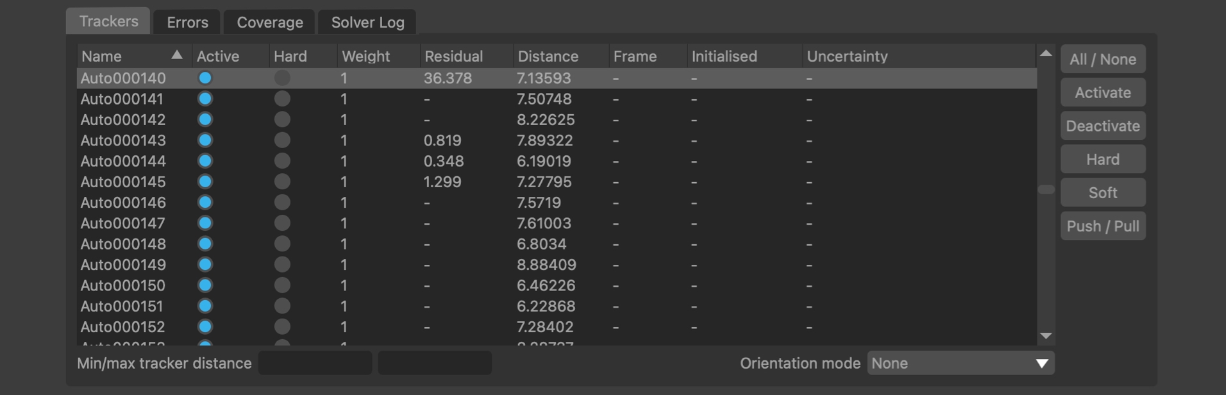
Task: Toggle Active for Auto000149
Action: 205,265
